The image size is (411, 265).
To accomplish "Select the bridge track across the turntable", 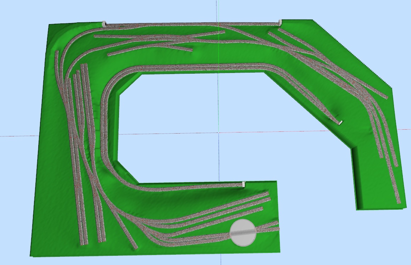I will [x=243, y=232].
